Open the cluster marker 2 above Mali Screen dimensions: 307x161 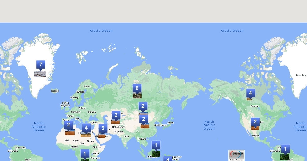pyautogui.click(x=68, y=125)
